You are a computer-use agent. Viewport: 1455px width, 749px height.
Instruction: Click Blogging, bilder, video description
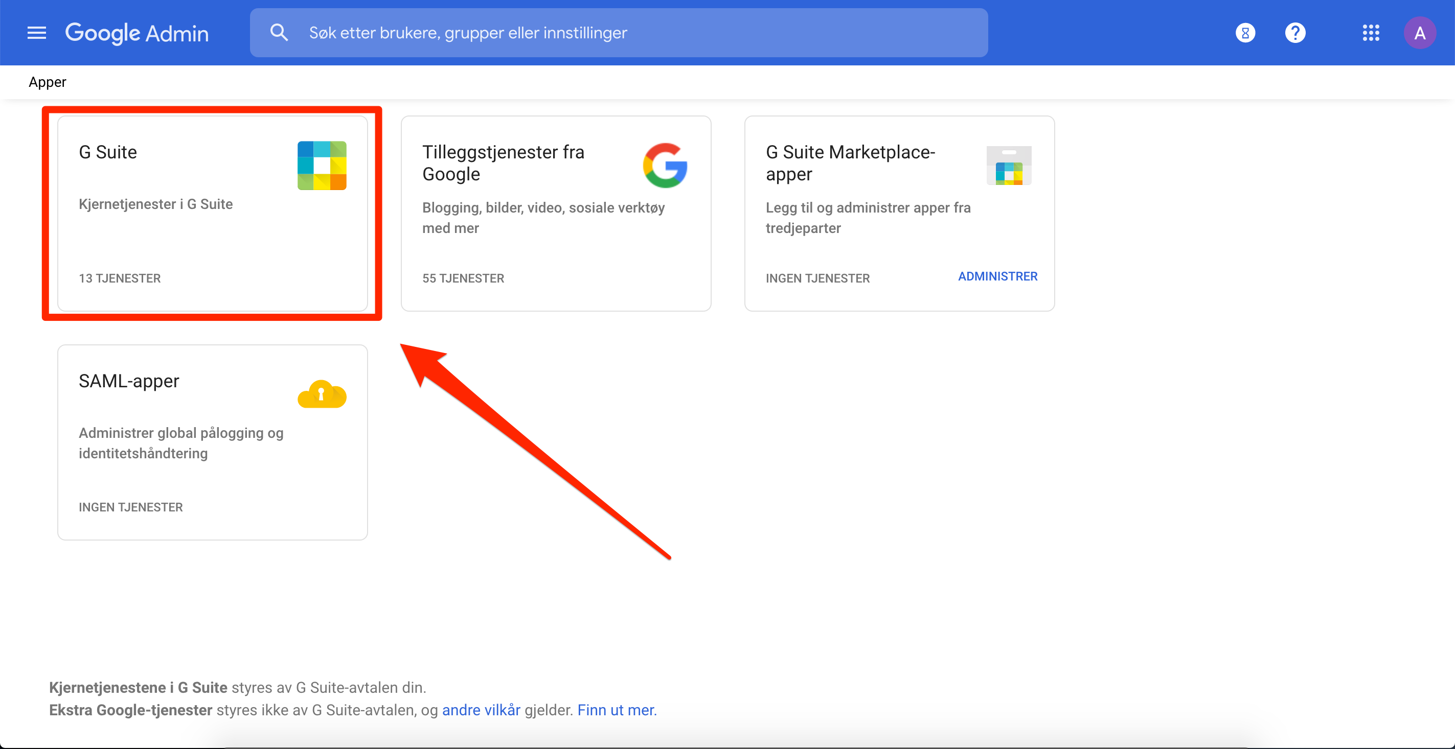[543, 218]
